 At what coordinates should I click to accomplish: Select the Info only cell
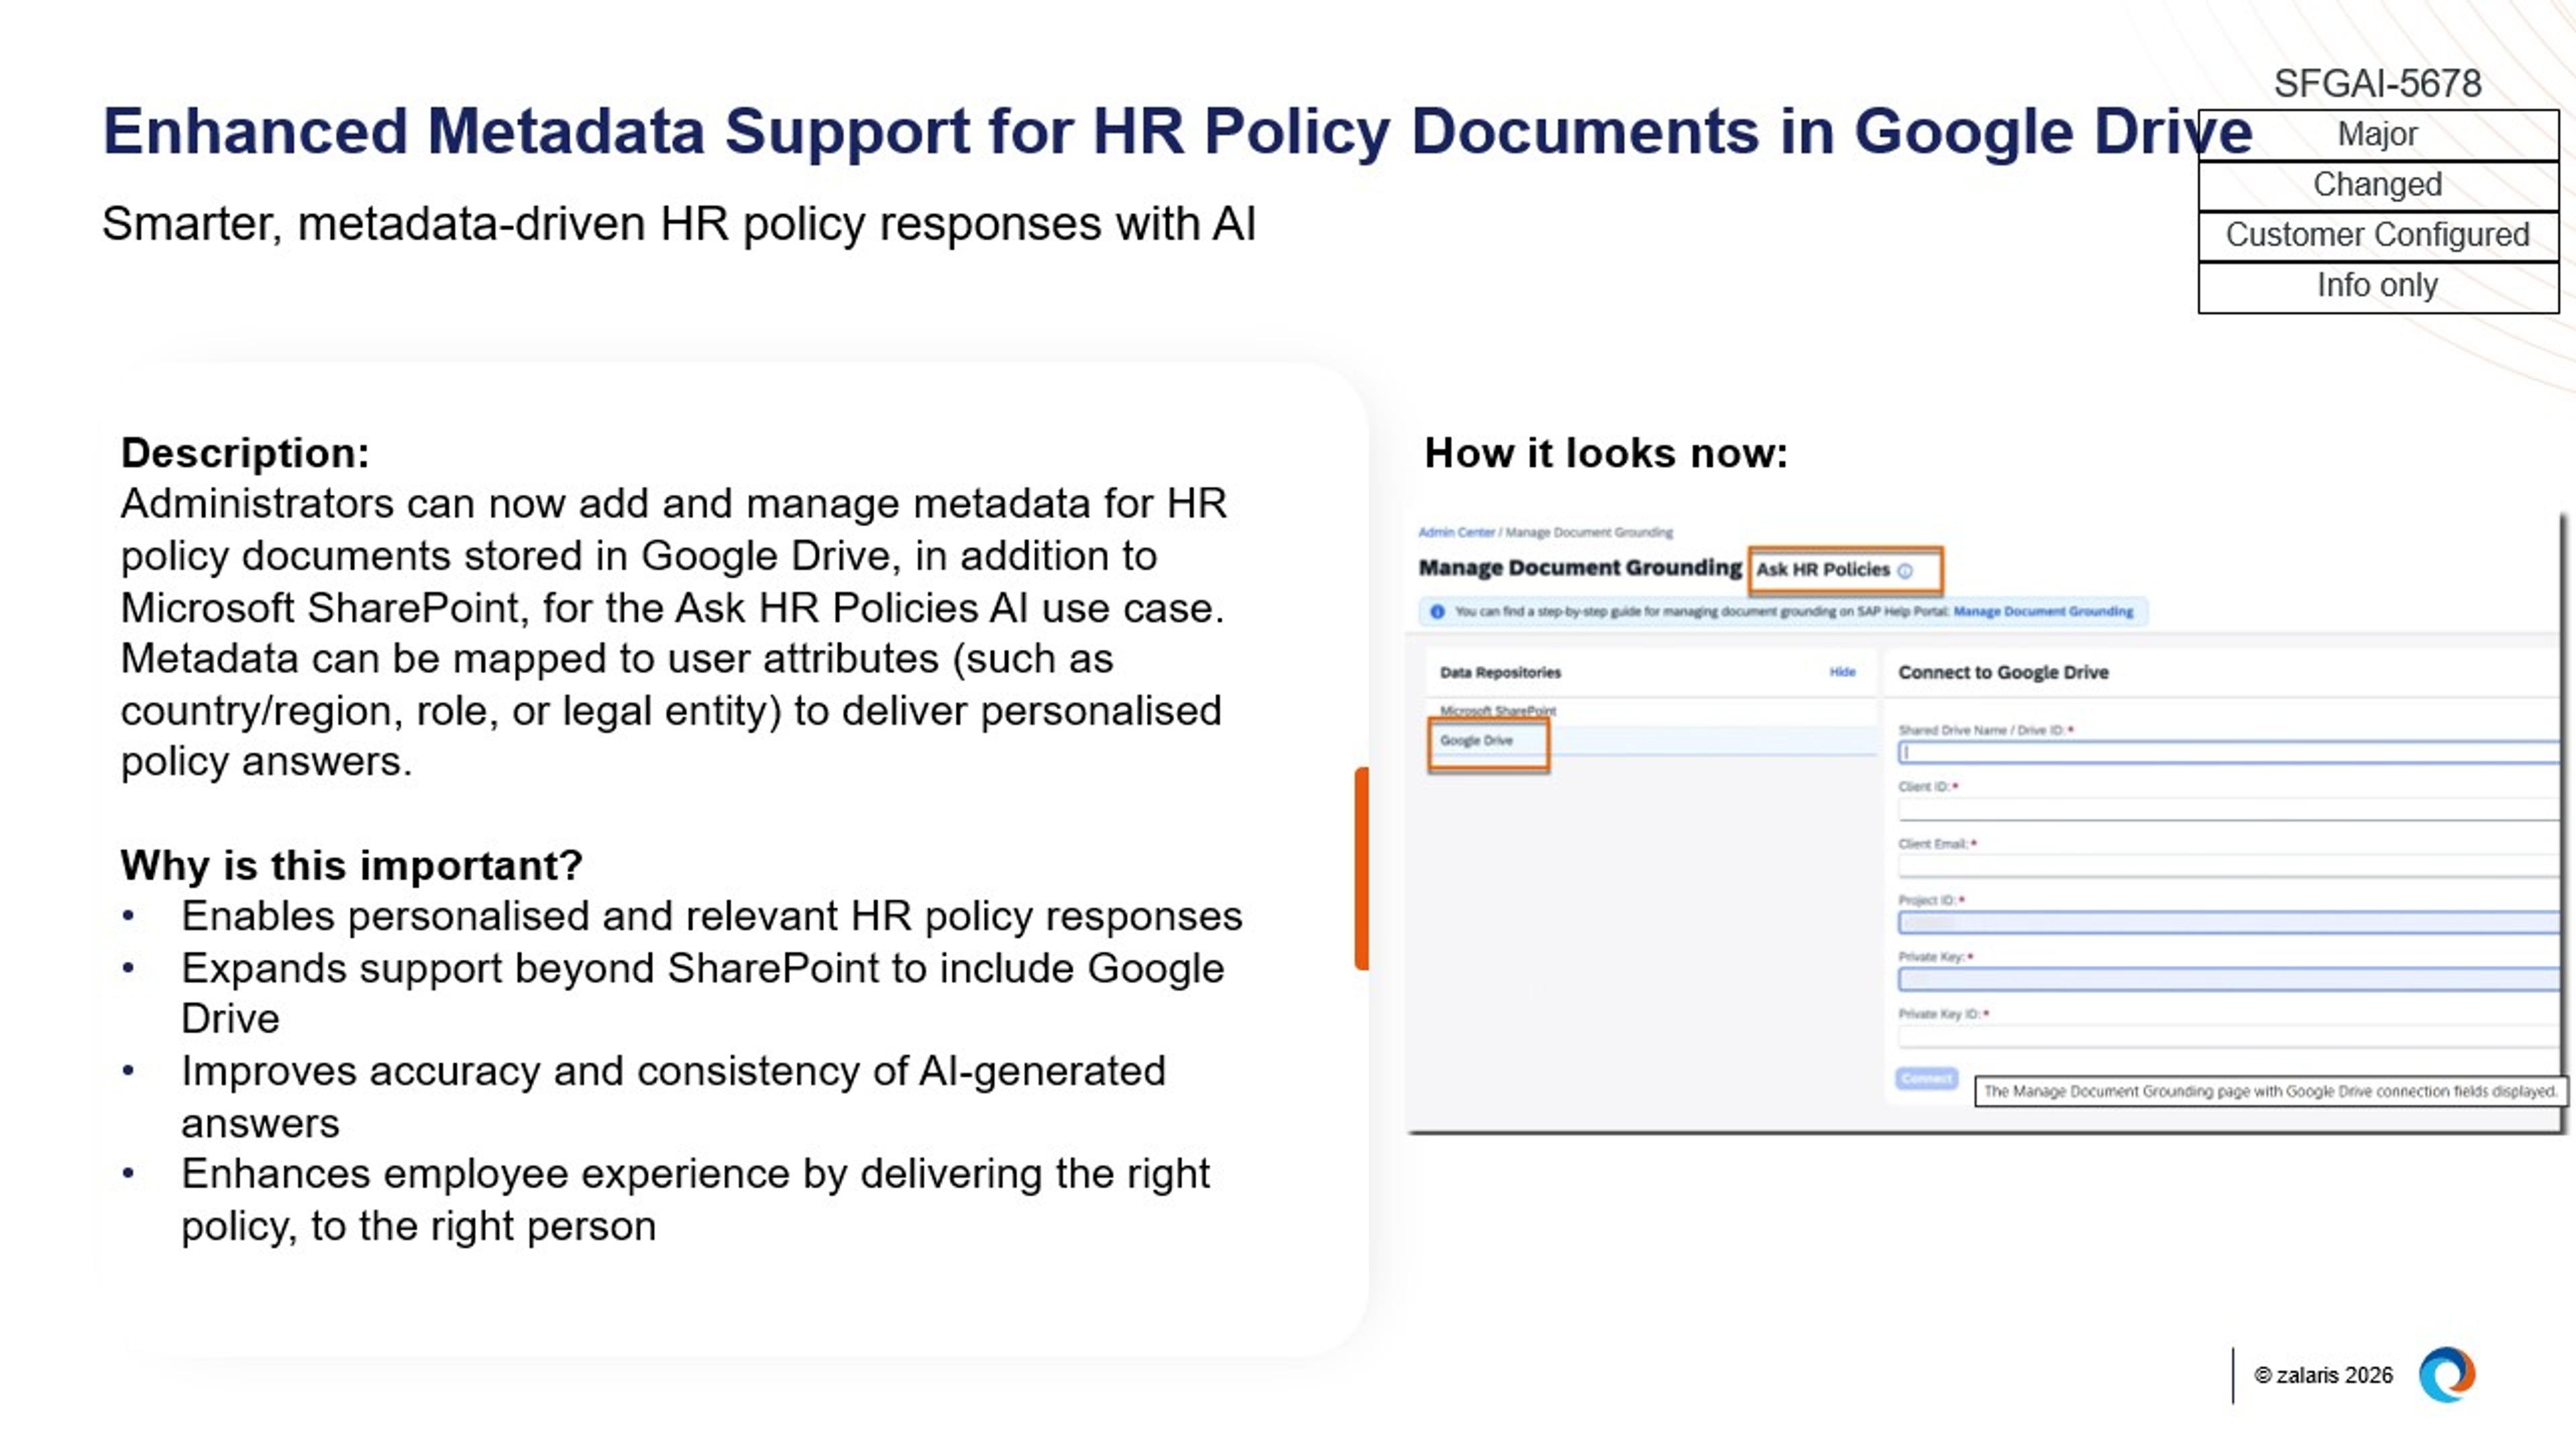click(2378, 287)
